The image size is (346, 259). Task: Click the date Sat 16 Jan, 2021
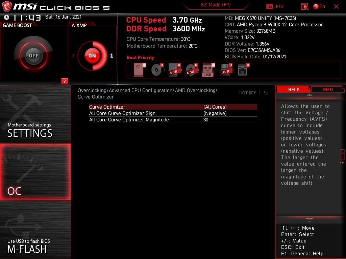(63, 17)
